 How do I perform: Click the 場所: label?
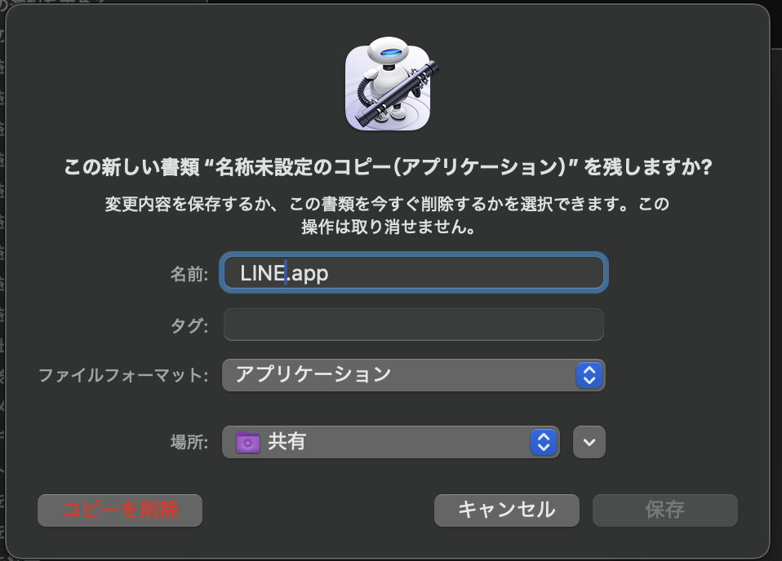189,442
